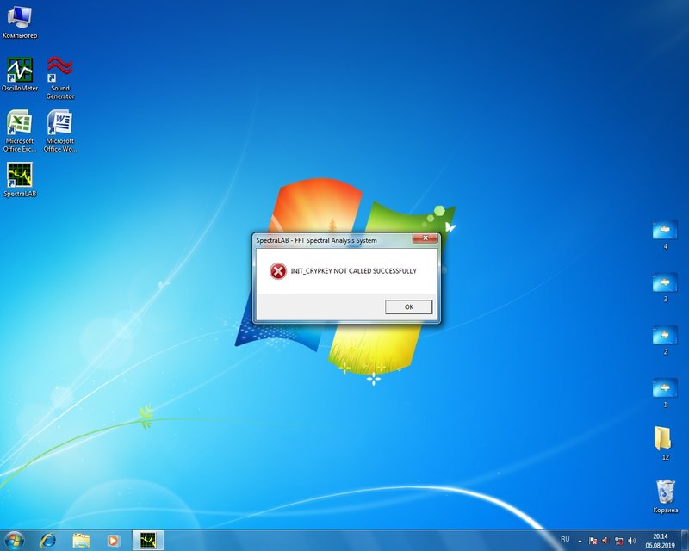Open the clock showing 20:14
Viewport: 689px width, 551px height.
(660, 541)
